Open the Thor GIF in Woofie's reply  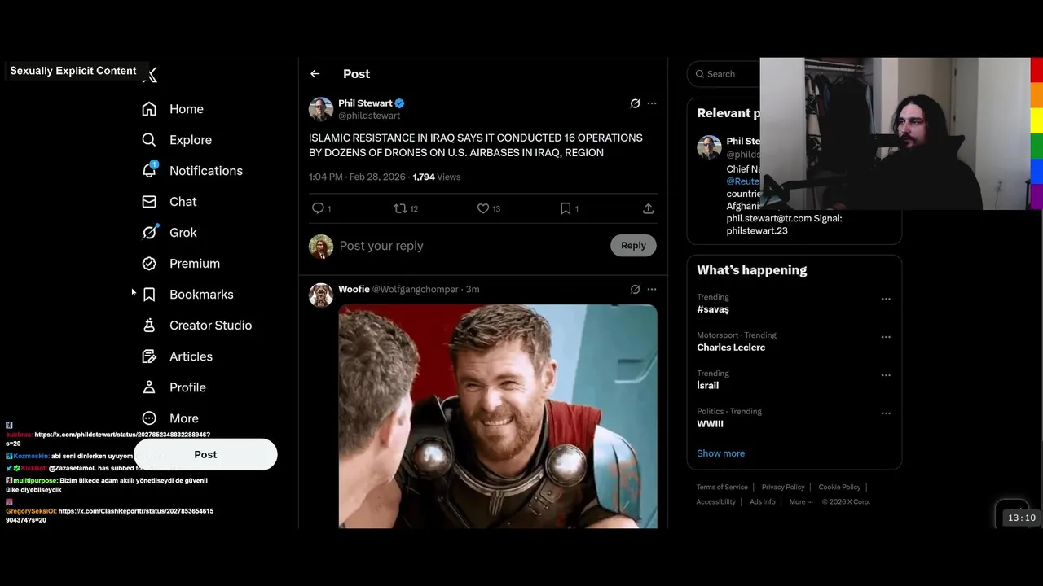498,417
